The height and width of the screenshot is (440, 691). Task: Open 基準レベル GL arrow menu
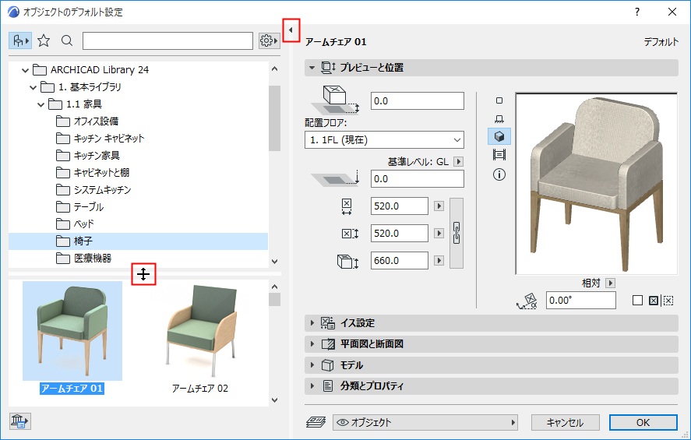click(x=458, y=162)
